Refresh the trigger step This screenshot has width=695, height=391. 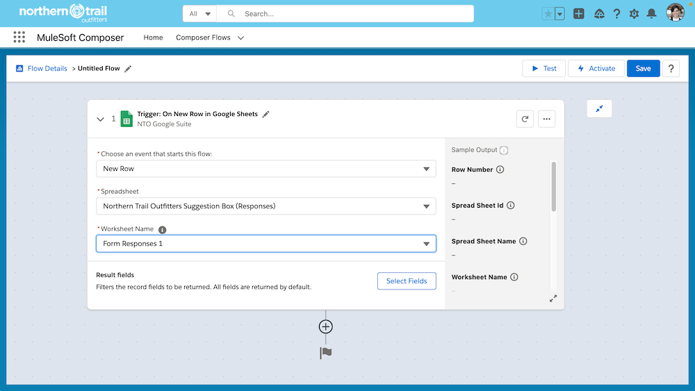[x=525, y=119]
